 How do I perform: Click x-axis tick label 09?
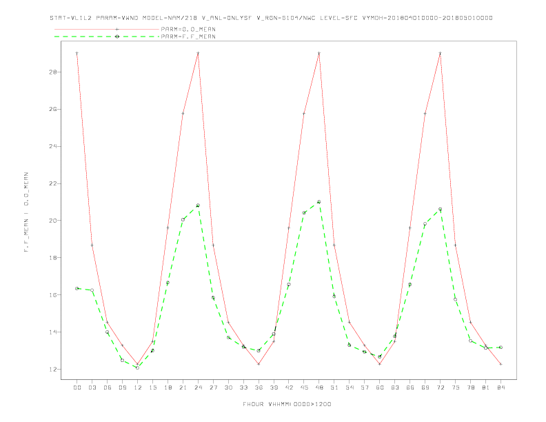[122, 388]
